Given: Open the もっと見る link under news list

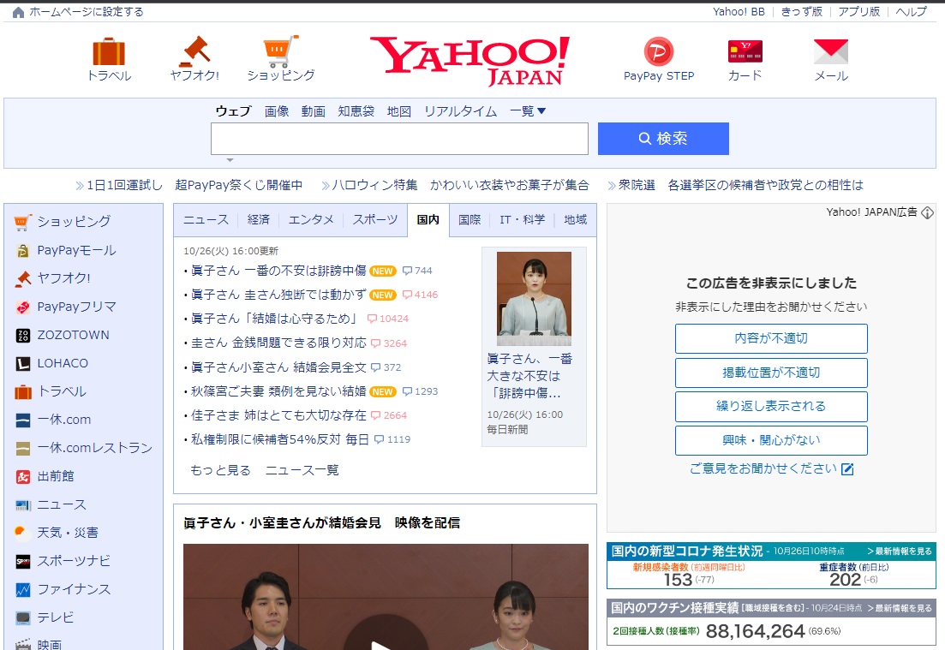Looking at the screenshot, I should coord(220,470).
